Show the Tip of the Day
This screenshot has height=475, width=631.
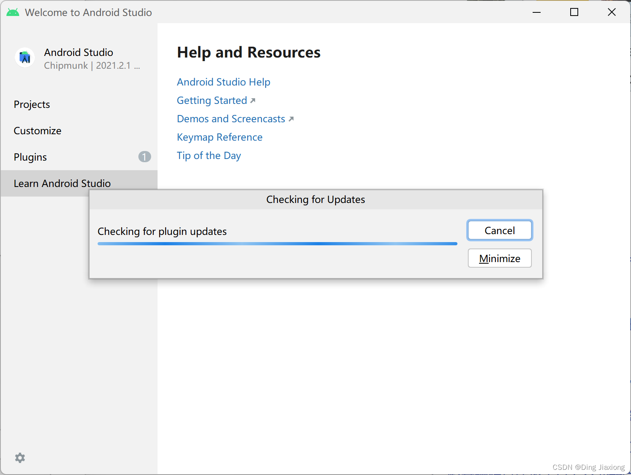click(x=209, y=155)
